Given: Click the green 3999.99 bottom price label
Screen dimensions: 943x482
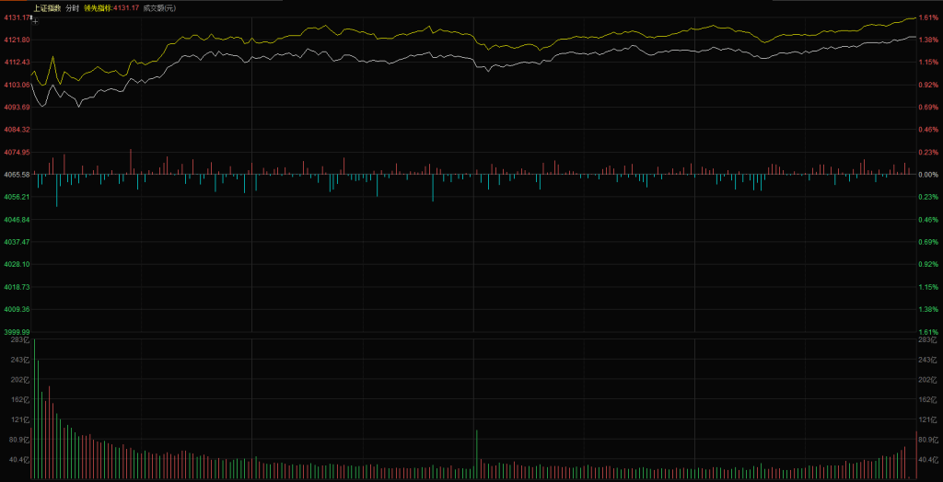Looking at the screenshot, I should click(17, 331).
